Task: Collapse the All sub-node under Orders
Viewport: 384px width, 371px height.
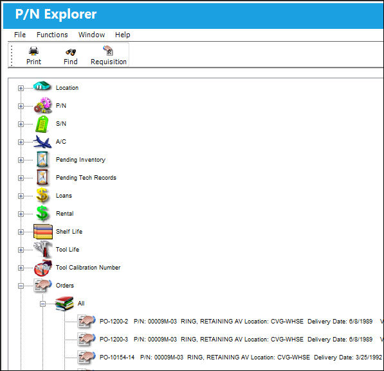Action: pos(42,304)
